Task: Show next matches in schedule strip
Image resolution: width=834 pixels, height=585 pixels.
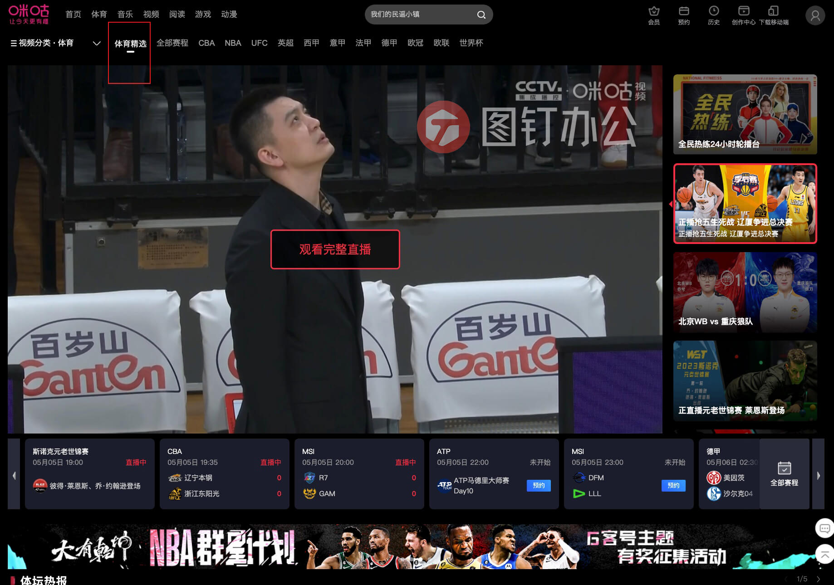Action: tap(819, 475)
